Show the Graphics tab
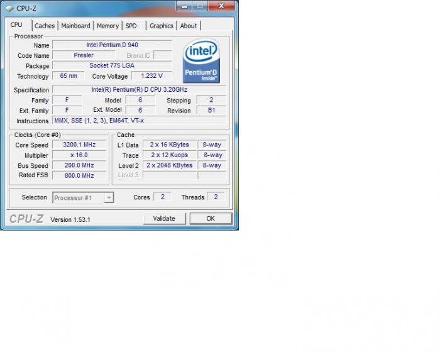 coord(161,26)
